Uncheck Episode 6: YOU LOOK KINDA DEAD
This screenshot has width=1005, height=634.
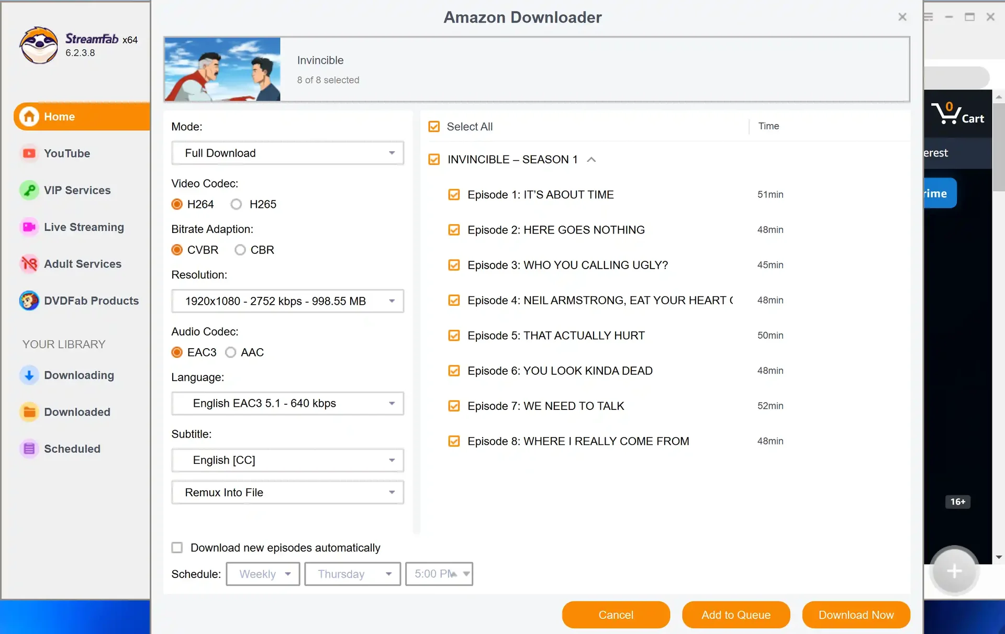coord(454,371)
